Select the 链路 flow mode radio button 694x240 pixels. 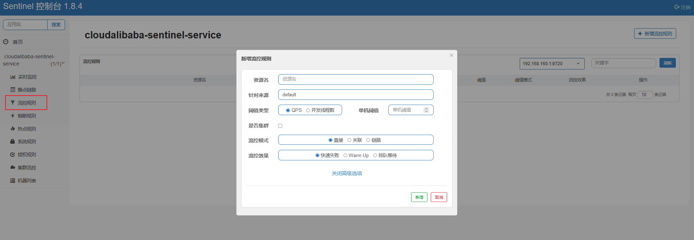click(x=368, y=140)
